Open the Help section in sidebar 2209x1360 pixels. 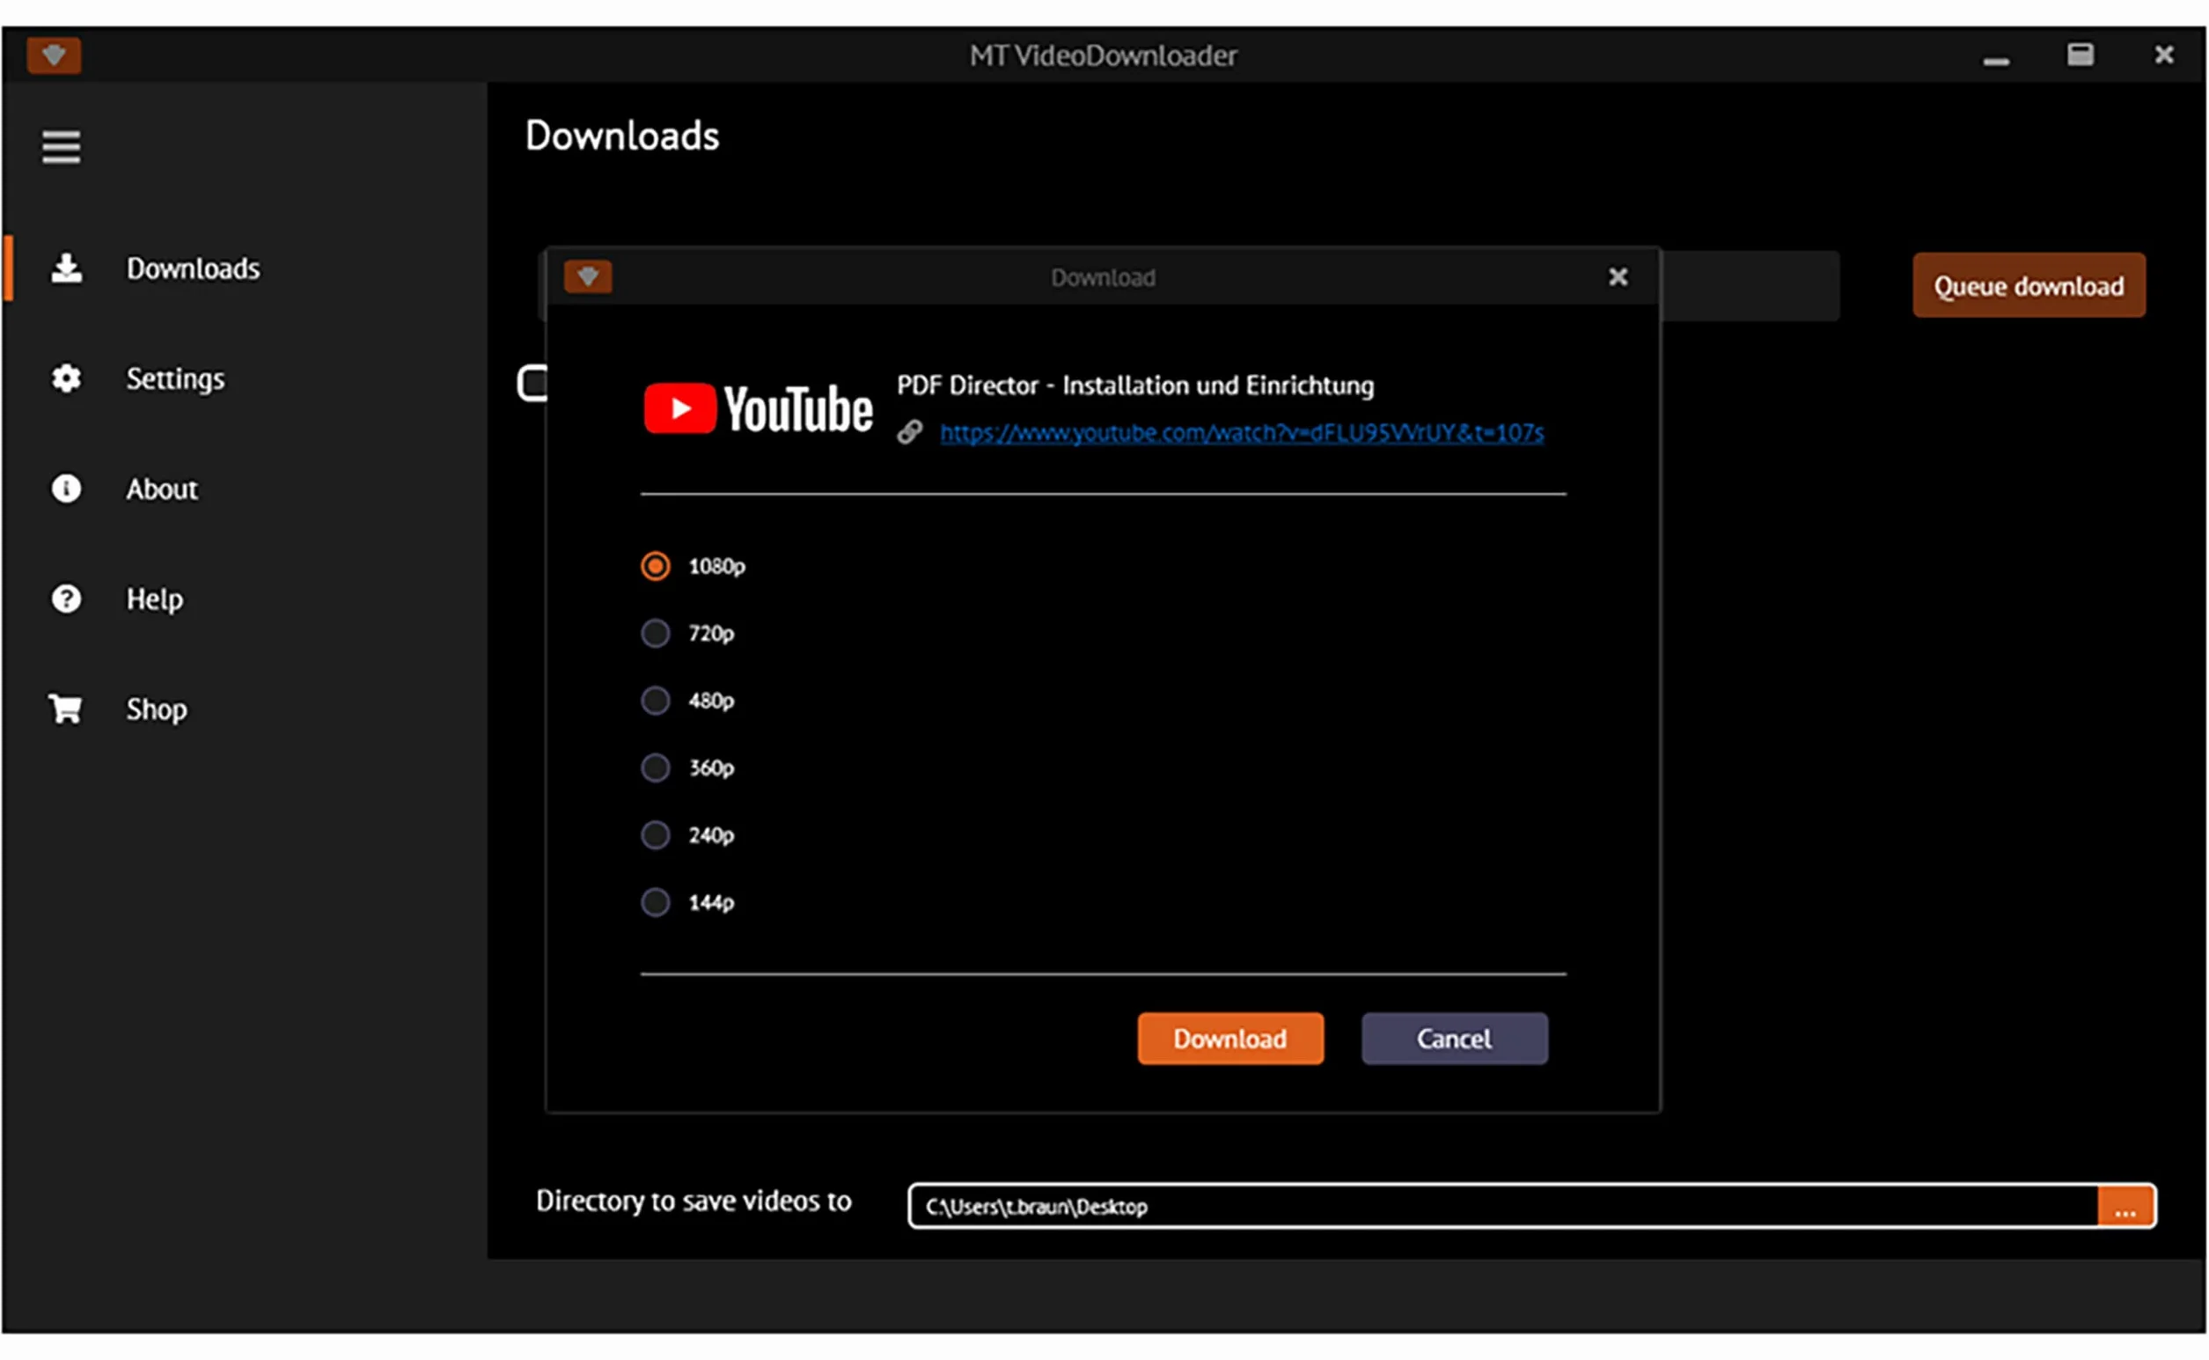coord(155,599)
